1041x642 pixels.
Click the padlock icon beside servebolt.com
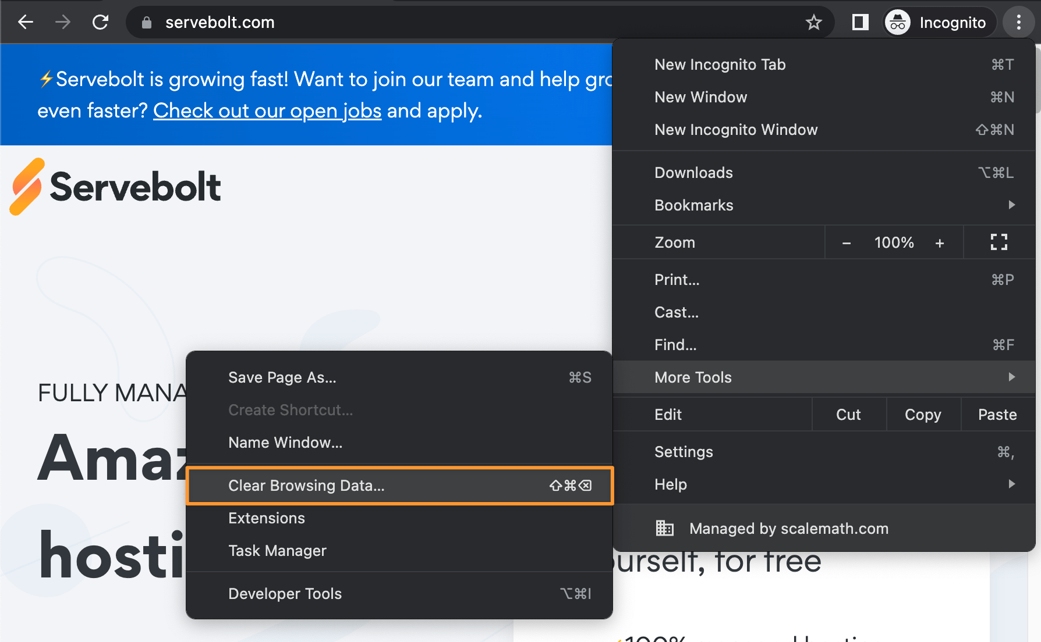click(x=147, y=23)
